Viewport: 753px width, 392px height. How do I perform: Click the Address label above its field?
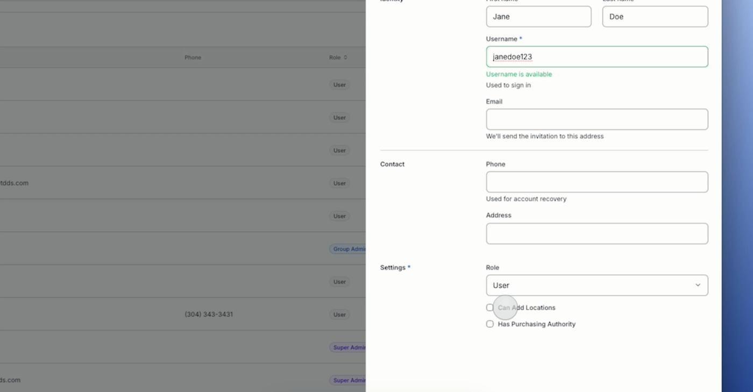tap(499, 216)
